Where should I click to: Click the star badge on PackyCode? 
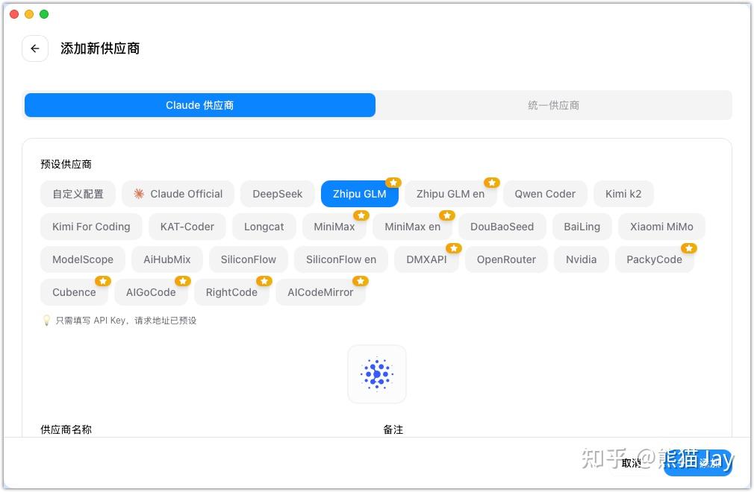(x=689, y=248)
